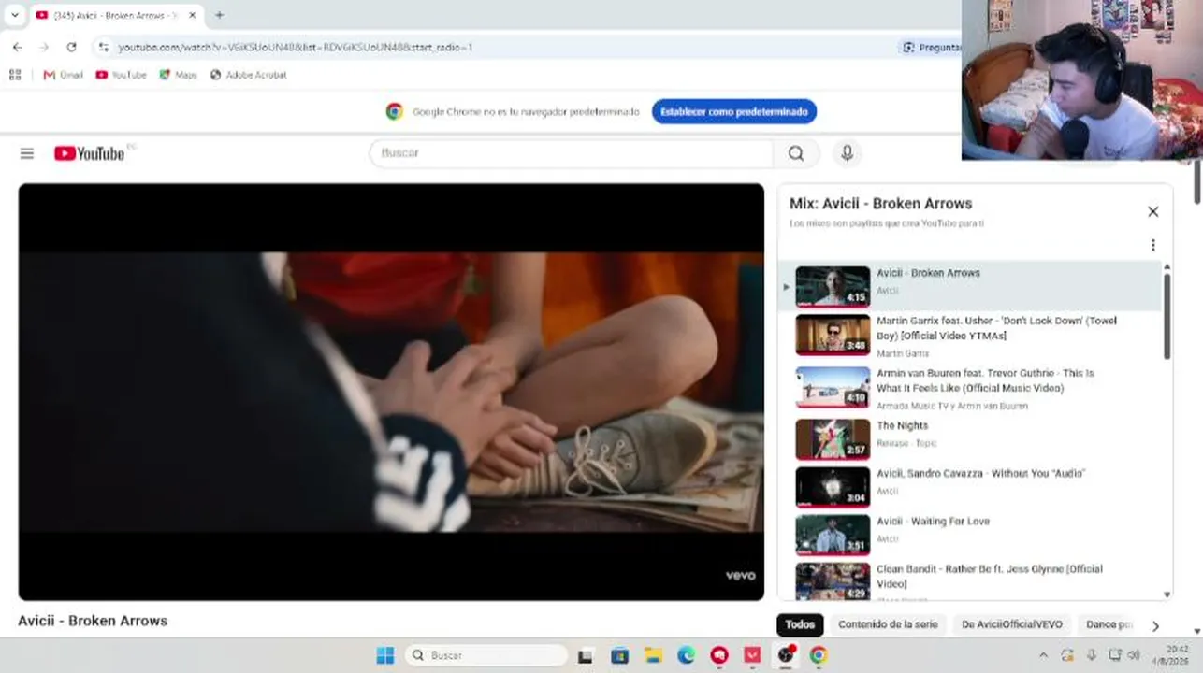Launch Microsoft Edge from the taskbar

coord(686,655)
